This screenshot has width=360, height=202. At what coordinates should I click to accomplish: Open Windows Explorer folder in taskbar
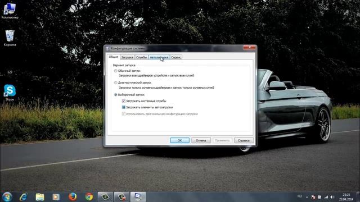pyautogui.click(x=40, y=197)
